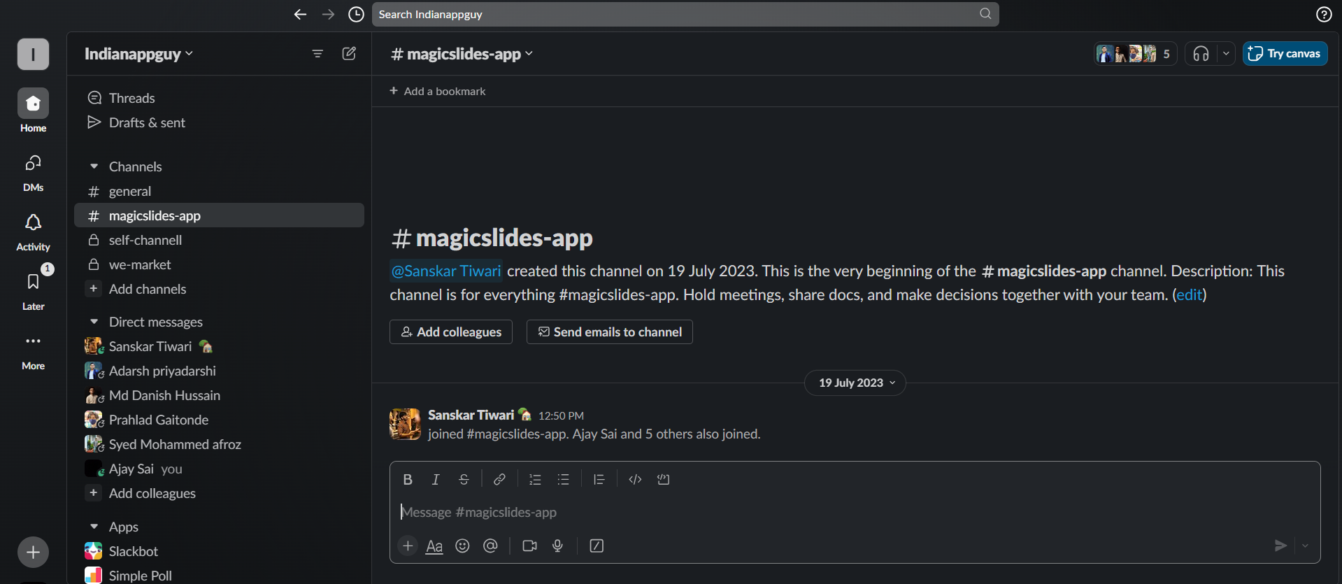Open the help question mark icon
Viewport: 1342px width, 584px height.
1324,14
